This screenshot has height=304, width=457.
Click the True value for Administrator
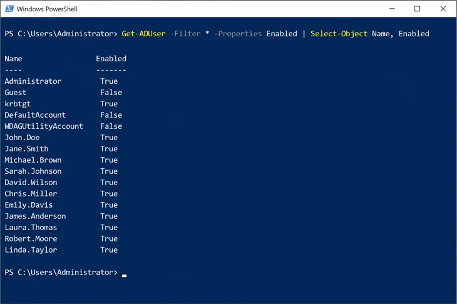[109, 81]
